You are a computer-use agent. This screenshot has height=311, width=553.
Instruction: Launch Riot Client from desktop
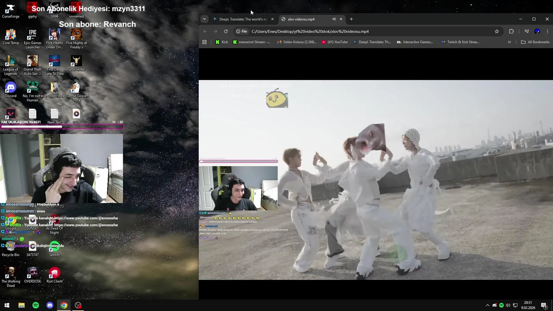(x=54, y=275)
